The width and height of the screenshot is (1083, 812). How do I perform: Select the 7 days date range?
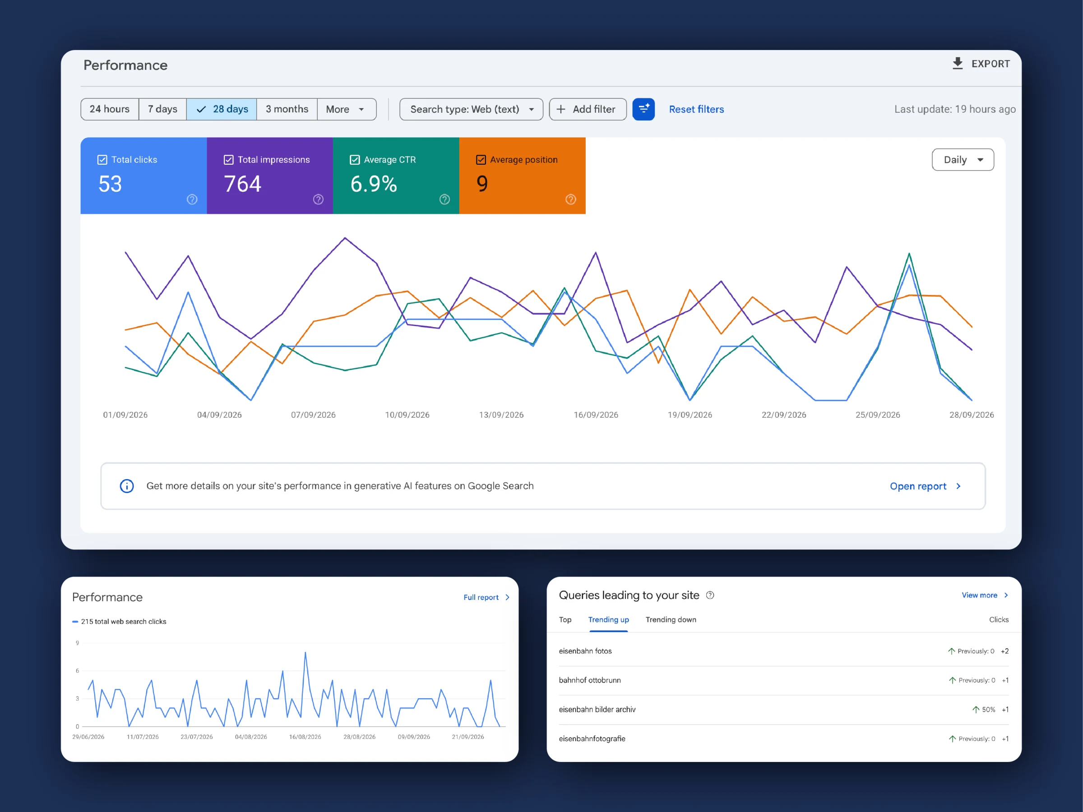pos(162,109)
